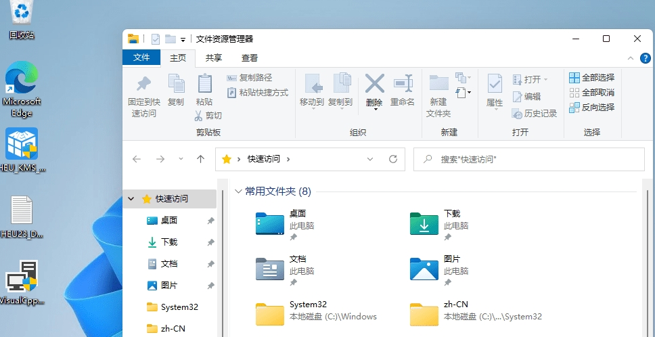Click the 粘贴 clipboard icon
Screen dimensions: 655x337
point(204,83)
